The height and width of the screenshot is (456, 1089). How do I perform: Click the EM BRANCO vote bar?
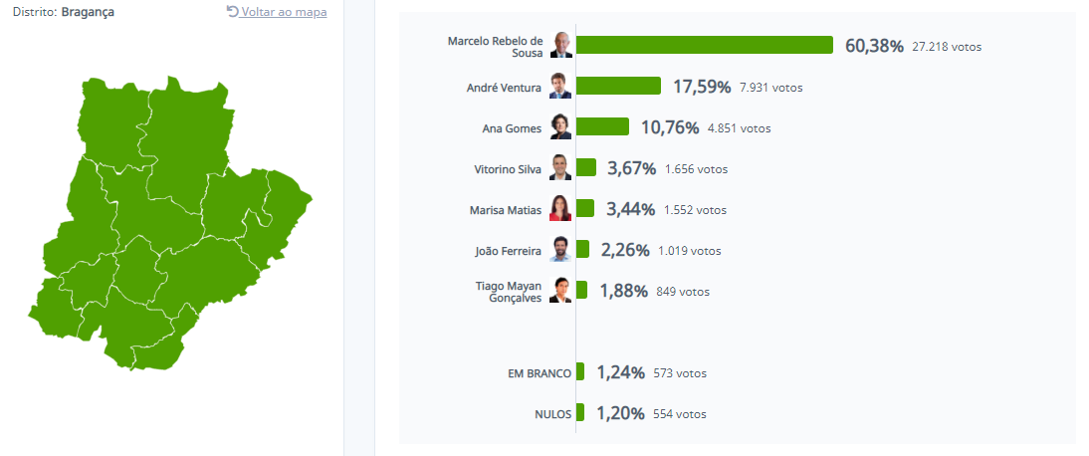click(x=580, y=372)
